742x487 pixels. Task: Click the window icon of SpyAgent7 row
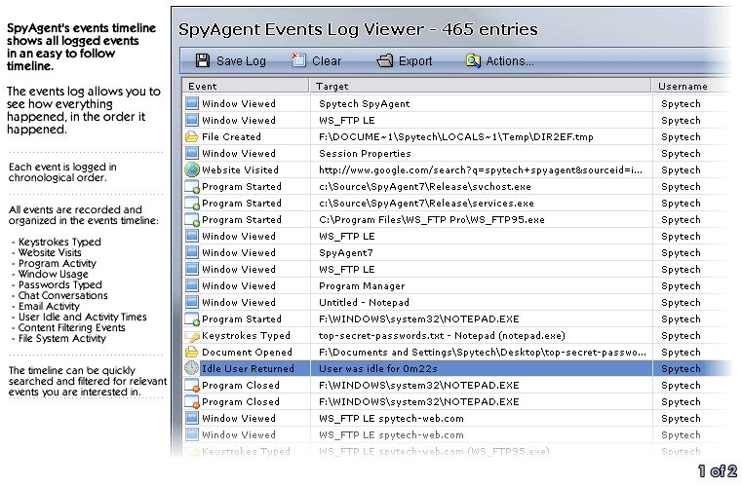[x=192, y=252]
